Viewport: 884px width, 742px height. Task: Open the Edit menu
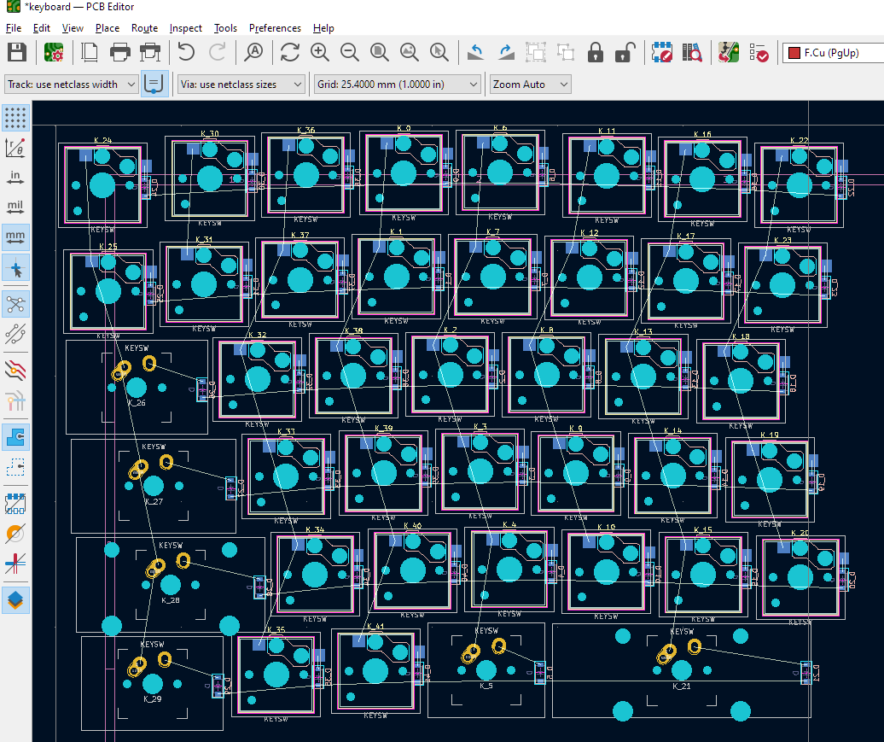click(x=41, y=27)
